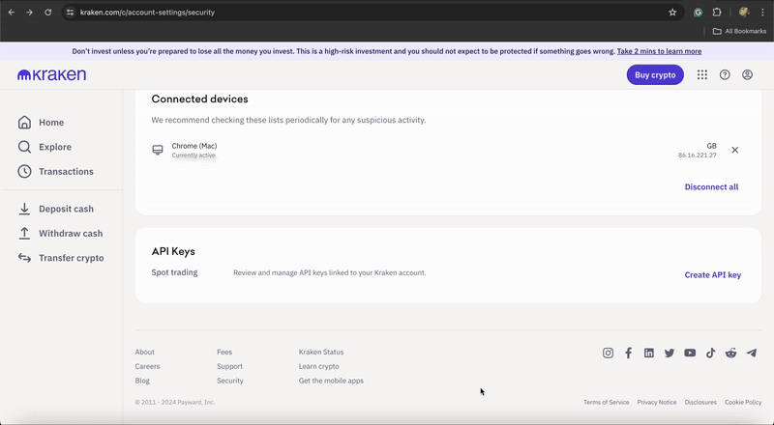Select Withdraw cash in the sidebar
Screen dimensions: 774x425
pos(71,233)
